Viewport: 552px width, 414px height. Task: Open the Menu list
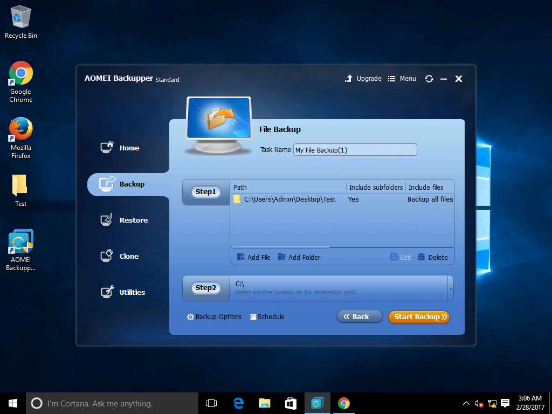click(402, 79)
